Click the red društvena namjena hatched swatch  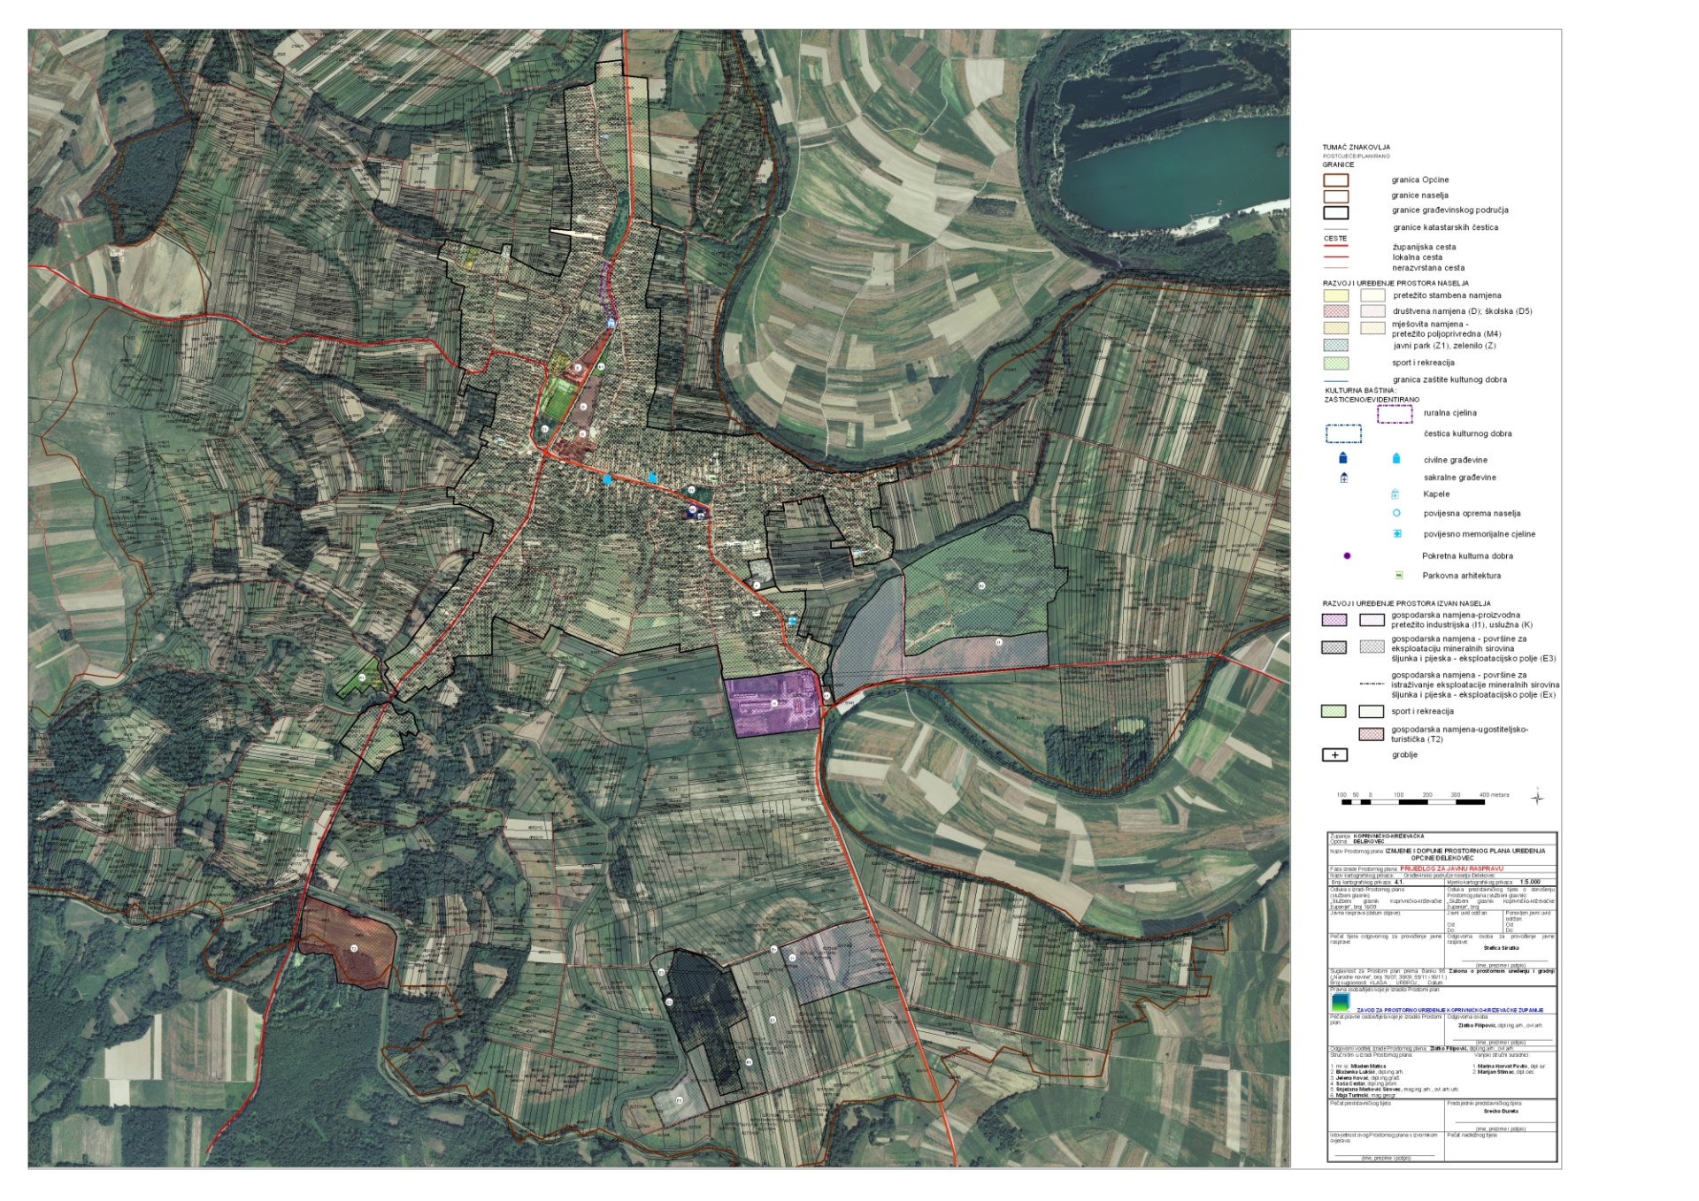pyautogui.click(x=1335, y=311)
